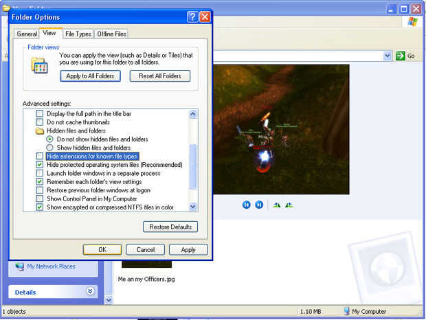Enable Hide extensions for known file types
Image resolution: width=426 pixels, height=320 pixels.
tap(40, 156)
